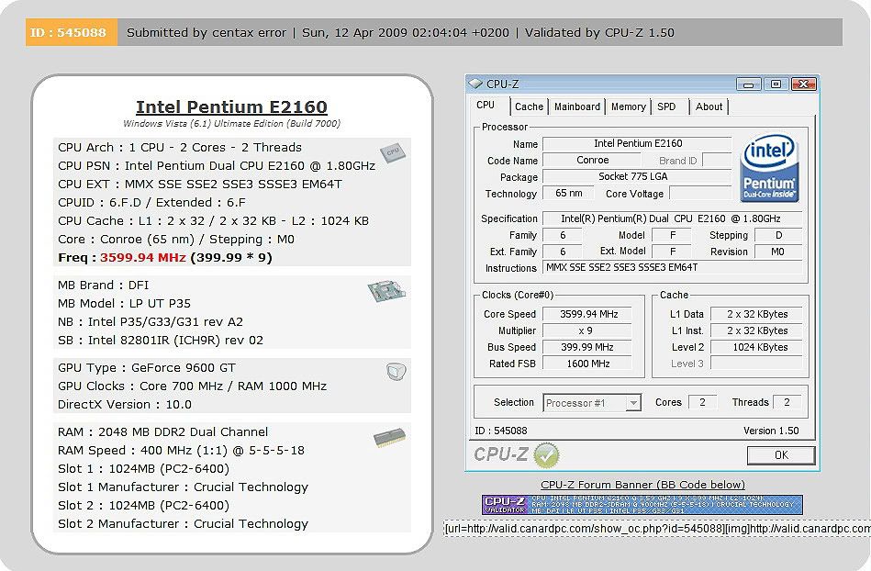Click the CPU-Z window title bar icon
The image size is (871, 571).
(x=475, y=84)
